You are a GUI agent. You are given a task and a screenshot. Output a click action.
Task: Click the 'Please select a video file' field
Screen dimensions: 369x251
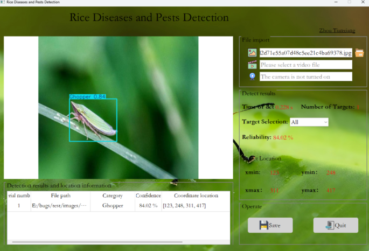[x=305, y=65]
